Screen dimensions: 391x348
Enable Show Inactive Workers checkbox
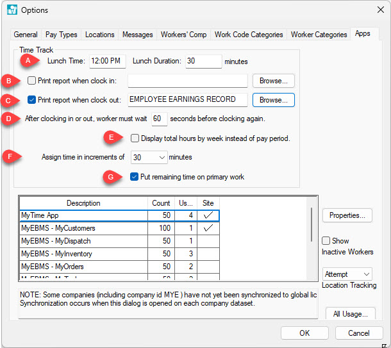327,241
